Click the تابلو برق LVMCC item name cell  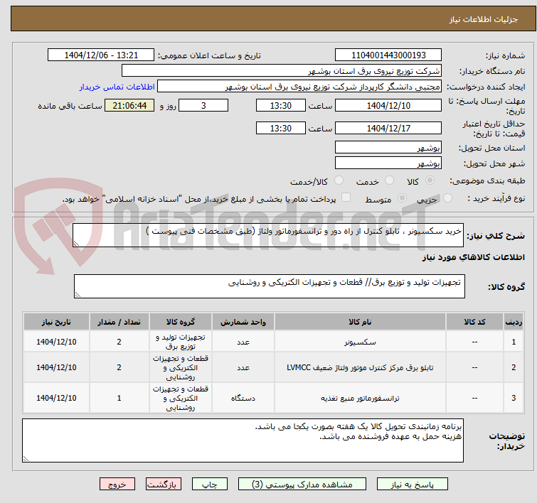tap(360, 367)
